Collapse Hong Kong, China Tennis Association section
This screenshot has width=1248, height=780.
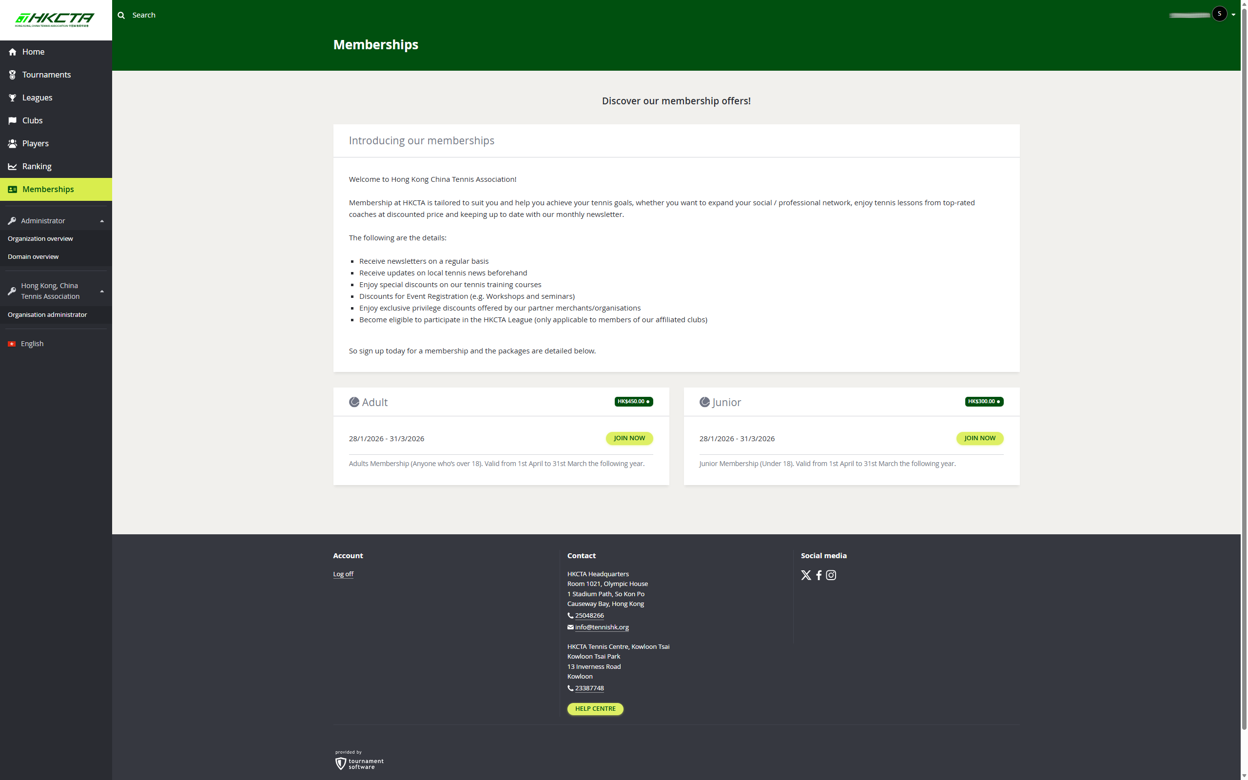click(101, 291)
